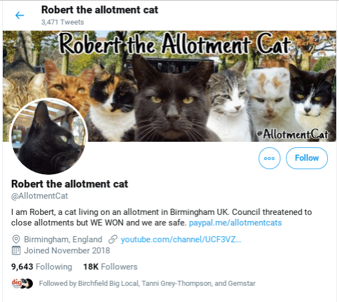Open the Followed by Birchfield Big Local text
Screen dimensions: 339x302
coord(147,283)
